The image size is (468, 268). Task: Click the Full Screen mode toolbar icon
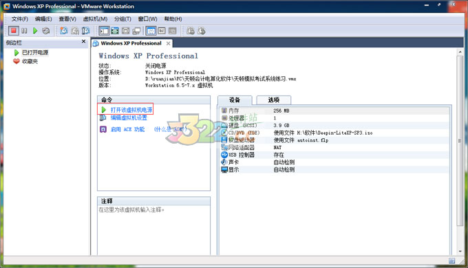[126, 31]
